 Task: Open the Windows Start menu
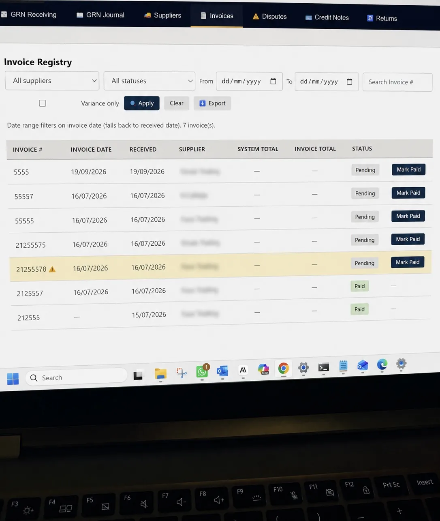click(13, 379)
